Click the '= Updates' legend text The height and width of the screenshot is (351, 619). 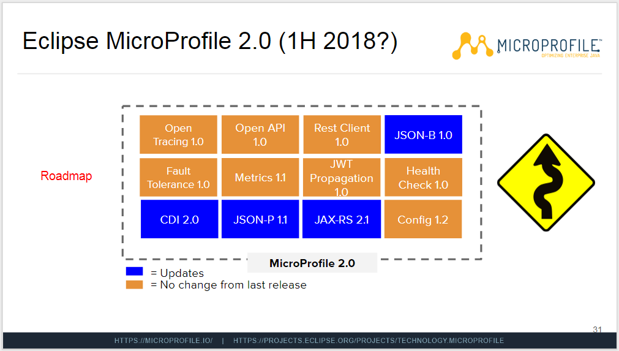178,273
